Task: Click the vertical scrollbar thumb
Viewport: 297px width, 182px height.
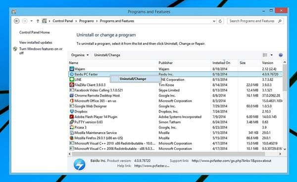Action: point(285,77)
